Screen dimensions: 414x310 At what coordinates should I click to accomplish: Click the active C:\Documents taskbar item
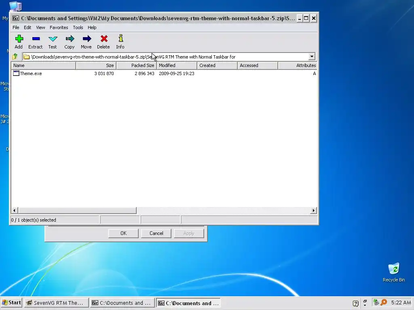(188, 303)
